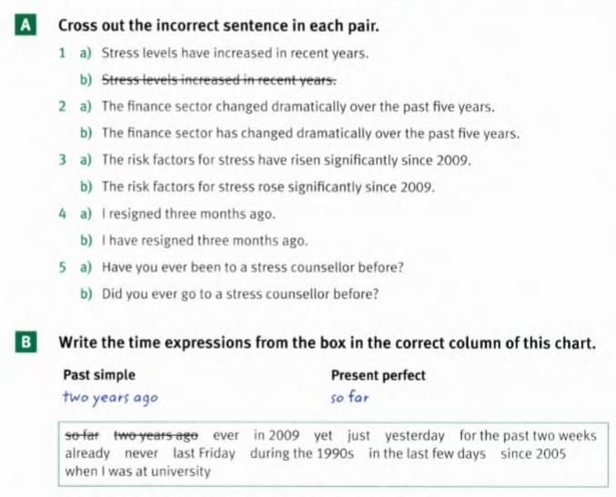Choose sentence 3a "have risen significantly"
Image resolution: width=616 pixels, height=497 pixels.
tap(286, 161)
